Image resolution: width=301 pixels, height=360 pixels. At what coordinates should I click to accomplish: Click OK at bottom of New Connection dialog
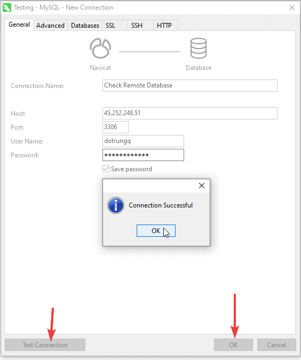(233, 345)
